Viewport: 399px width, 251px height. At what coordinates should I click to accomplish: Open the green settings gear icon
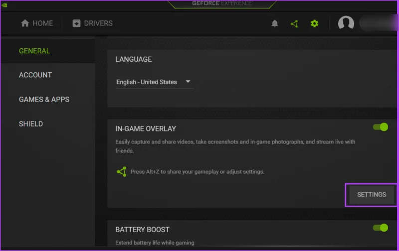[x=315, y=23]
